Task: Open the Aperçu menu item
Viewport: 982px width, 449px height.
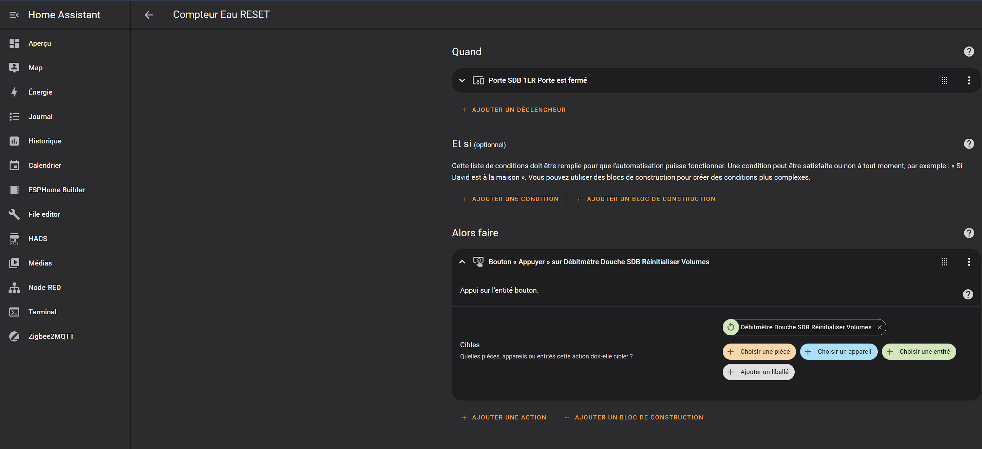Action: click(65, 43)
